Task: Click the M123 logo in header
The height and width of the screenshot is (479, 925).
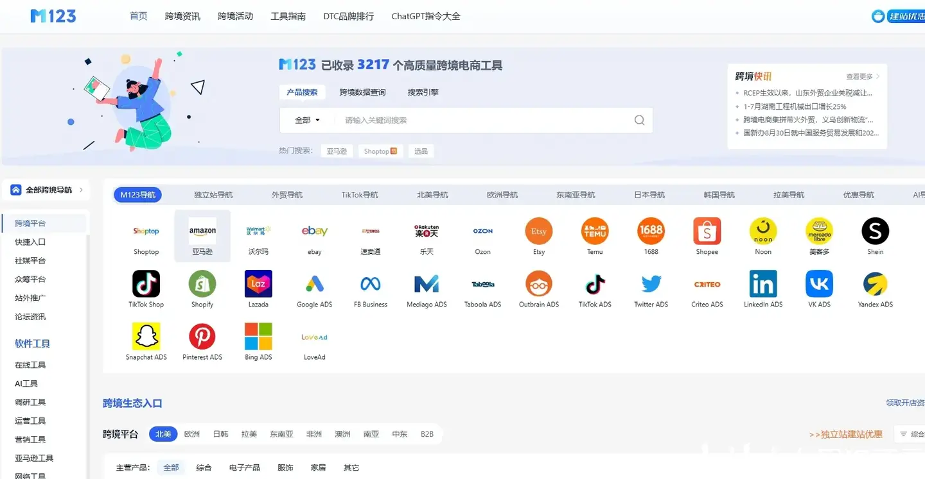Action: [53, 16]
